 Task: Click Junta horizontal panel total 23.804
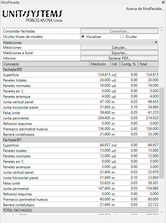(153, 178)
